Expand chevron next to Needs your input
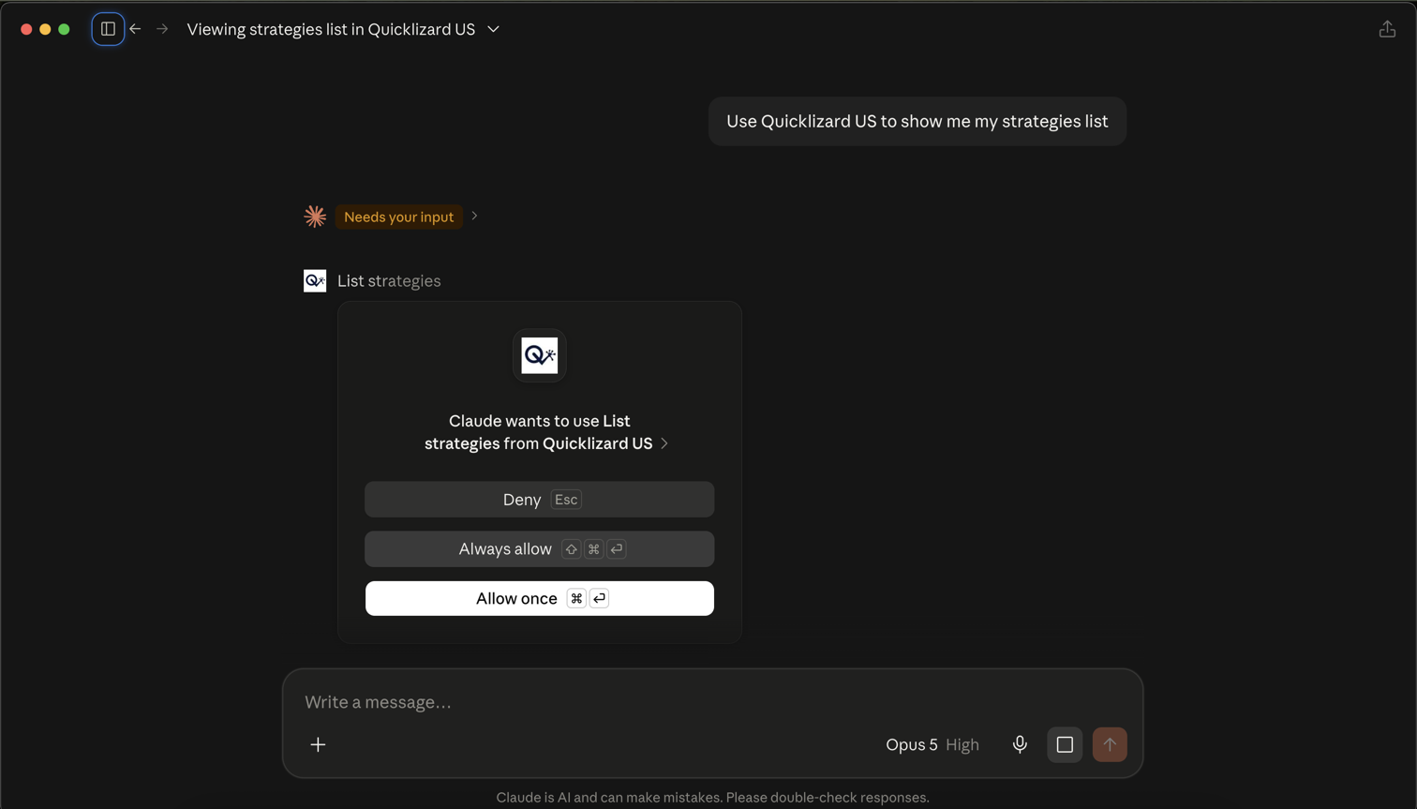This screenshot has height=809, width=1417. coord(475,216)
